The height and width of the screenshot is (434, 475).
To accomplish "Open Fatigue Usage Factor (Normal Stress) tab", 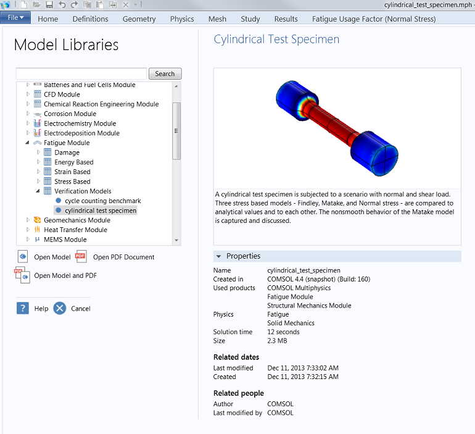I will (x=374, y=19).
